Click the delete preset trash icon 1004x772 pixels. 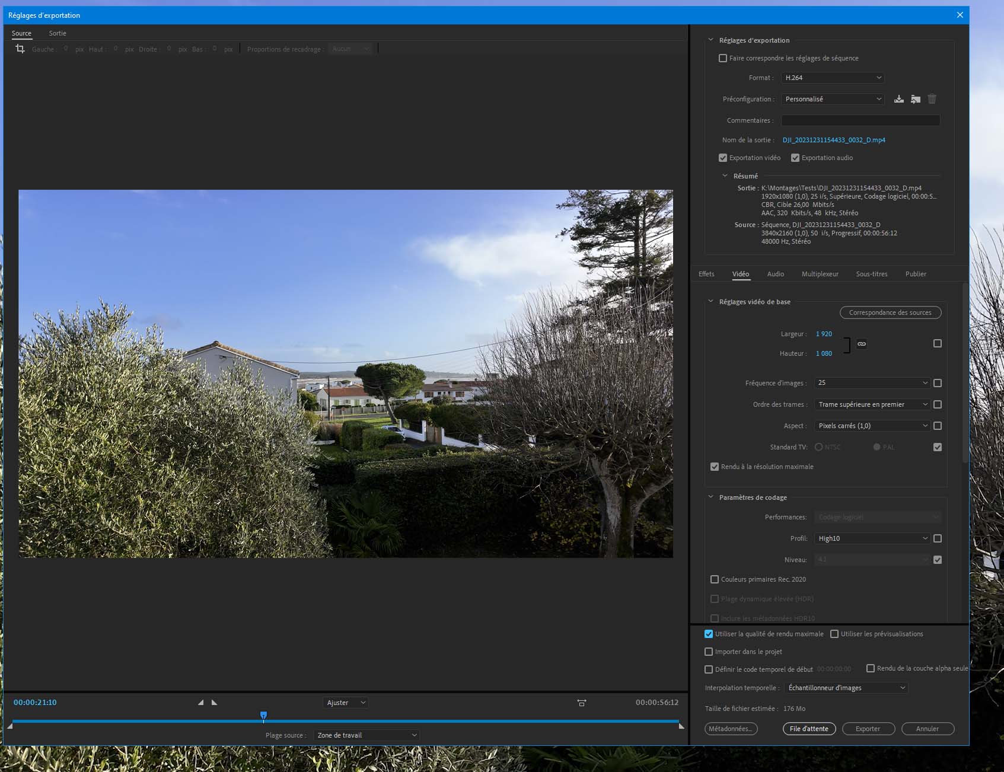pyautogui.click(x=932, y=99)
